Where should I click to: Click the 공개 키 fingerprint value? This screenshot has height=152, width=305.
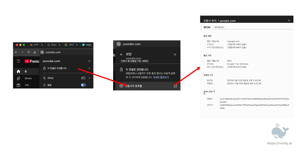(254, 106)
